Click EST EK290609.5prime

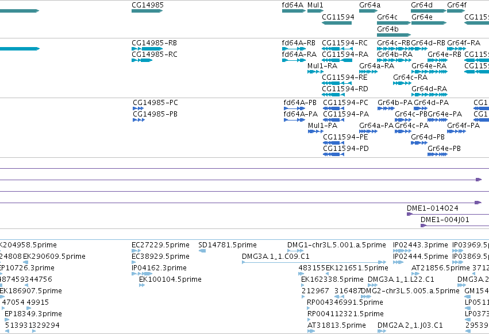tap(26, 262)
